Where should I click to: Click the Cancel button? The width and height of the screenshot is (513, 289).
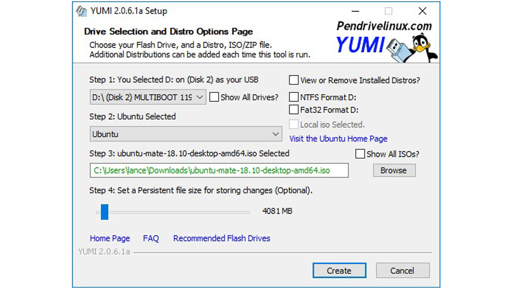click(x=403, y=270)
